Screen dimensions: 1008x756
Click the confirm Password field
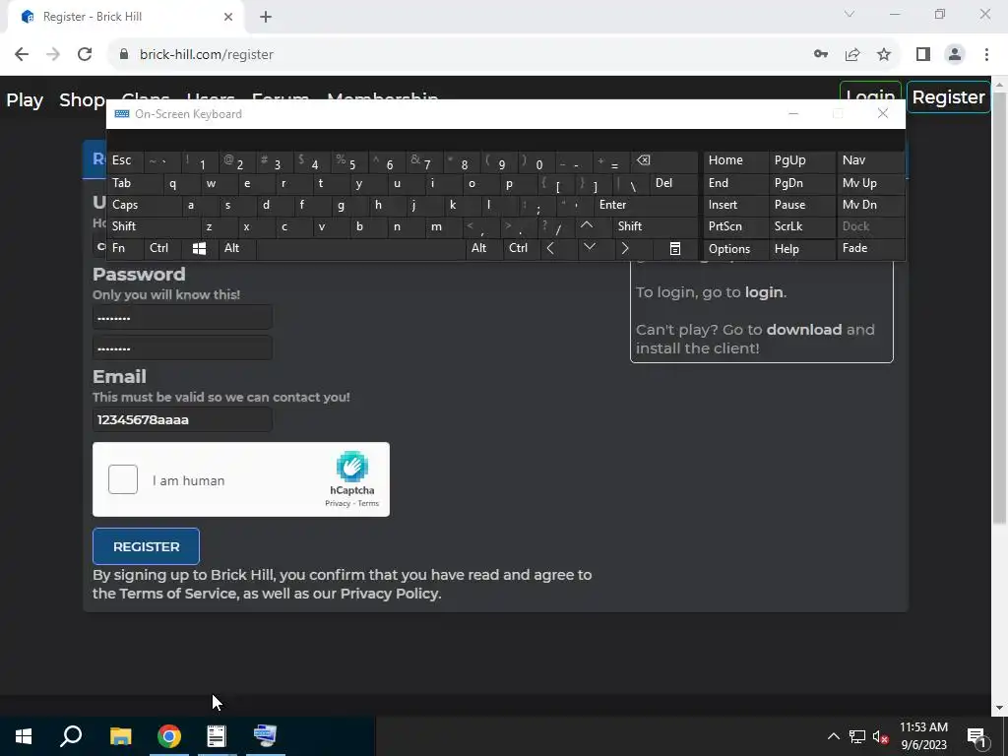pyautogui.click(x=182, y=348)
